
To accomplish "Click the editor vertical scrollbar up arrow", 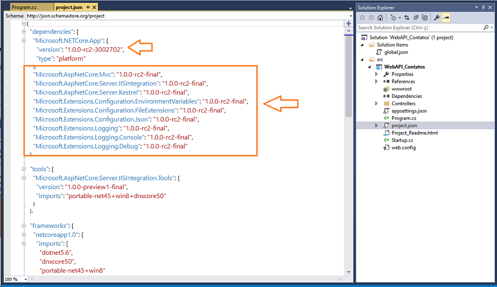I will pos(348,31).
